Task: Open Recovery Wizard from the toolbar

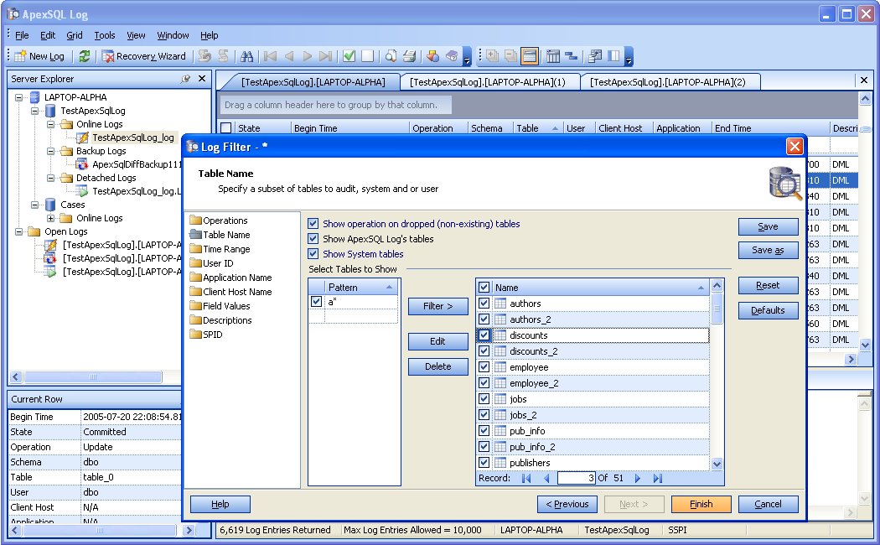Action: (x=143, y=56)
